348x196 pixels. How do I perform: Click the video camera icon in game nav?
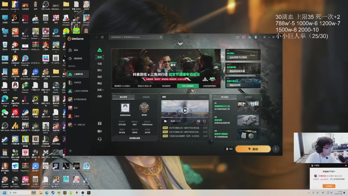coord(100,131)
